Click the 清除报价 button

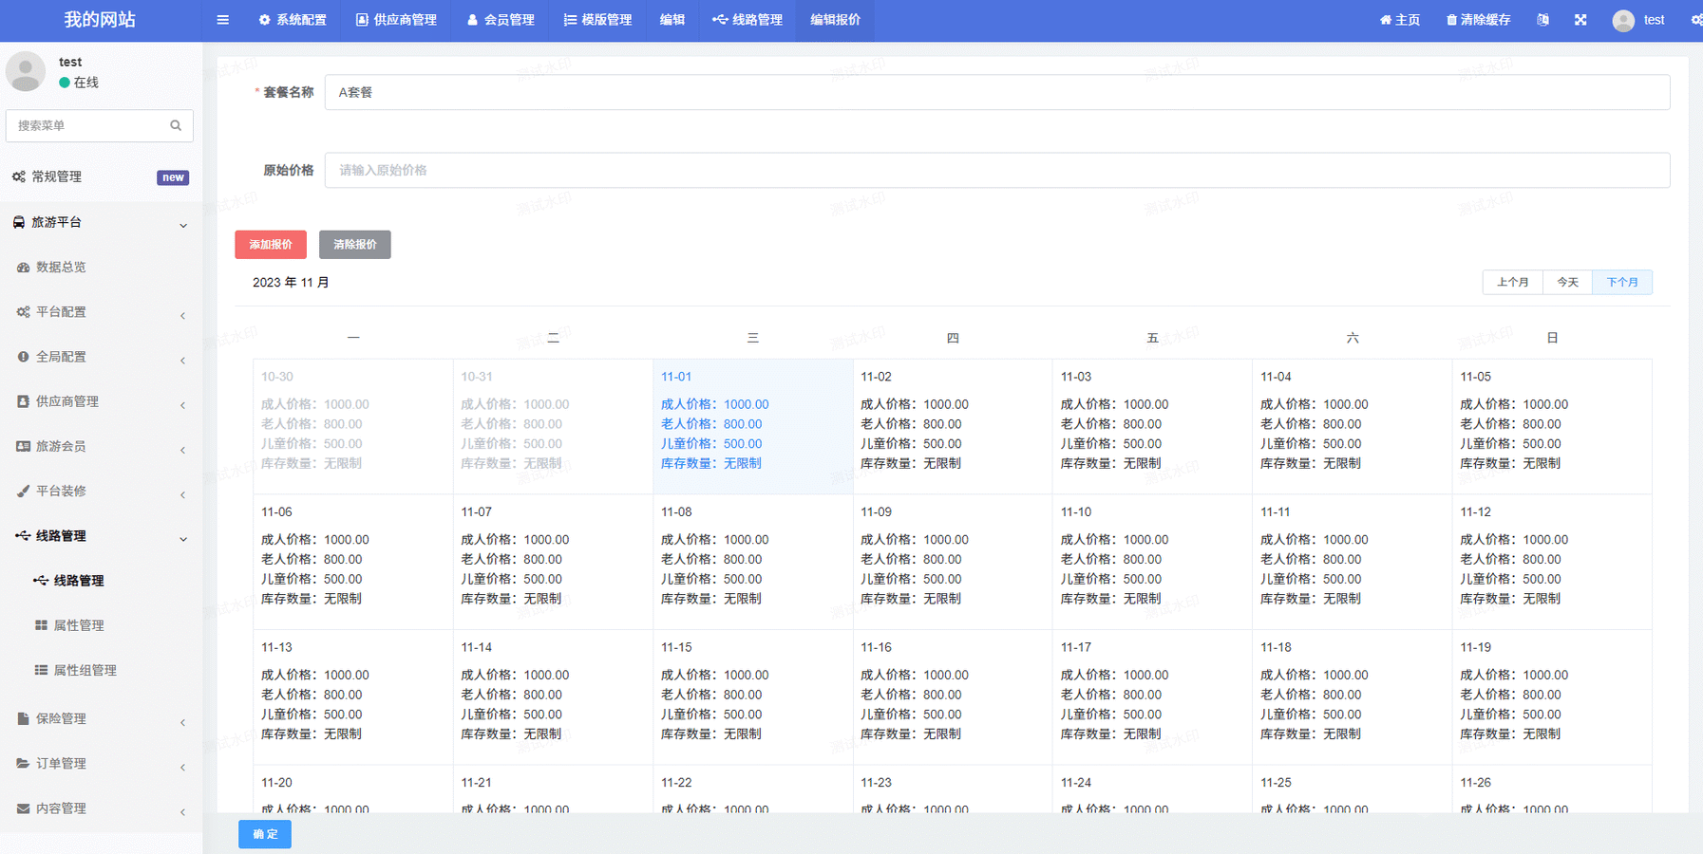coord(354,245)
